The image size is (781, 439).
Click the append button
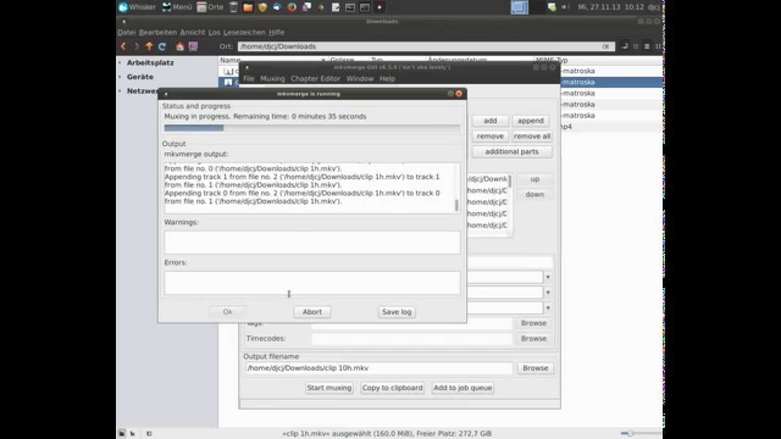pos(530,121)
